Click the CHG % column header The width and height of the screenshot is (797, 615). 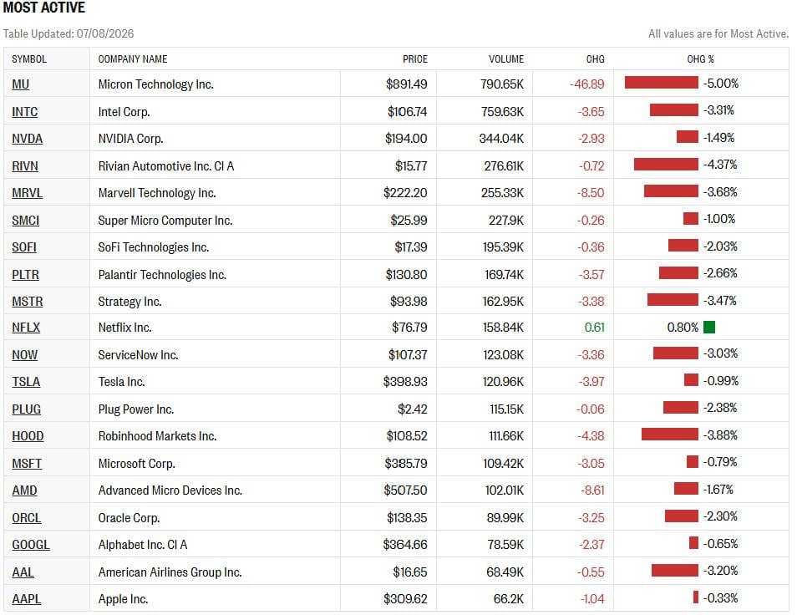[x=700, y=59]
